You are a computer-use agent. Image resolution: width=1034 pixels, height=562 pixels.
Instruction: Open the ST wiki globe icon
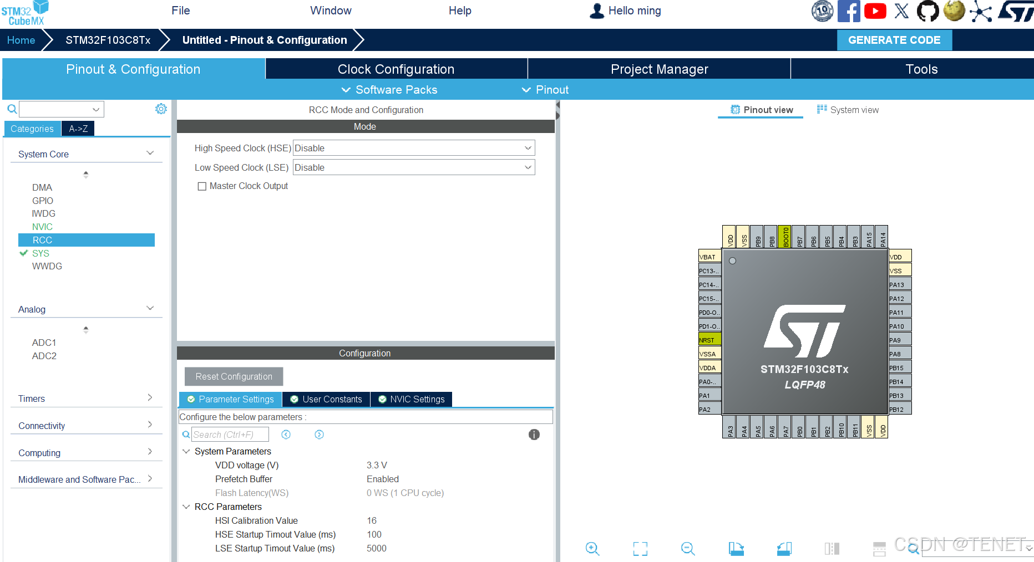click(954, 11)
